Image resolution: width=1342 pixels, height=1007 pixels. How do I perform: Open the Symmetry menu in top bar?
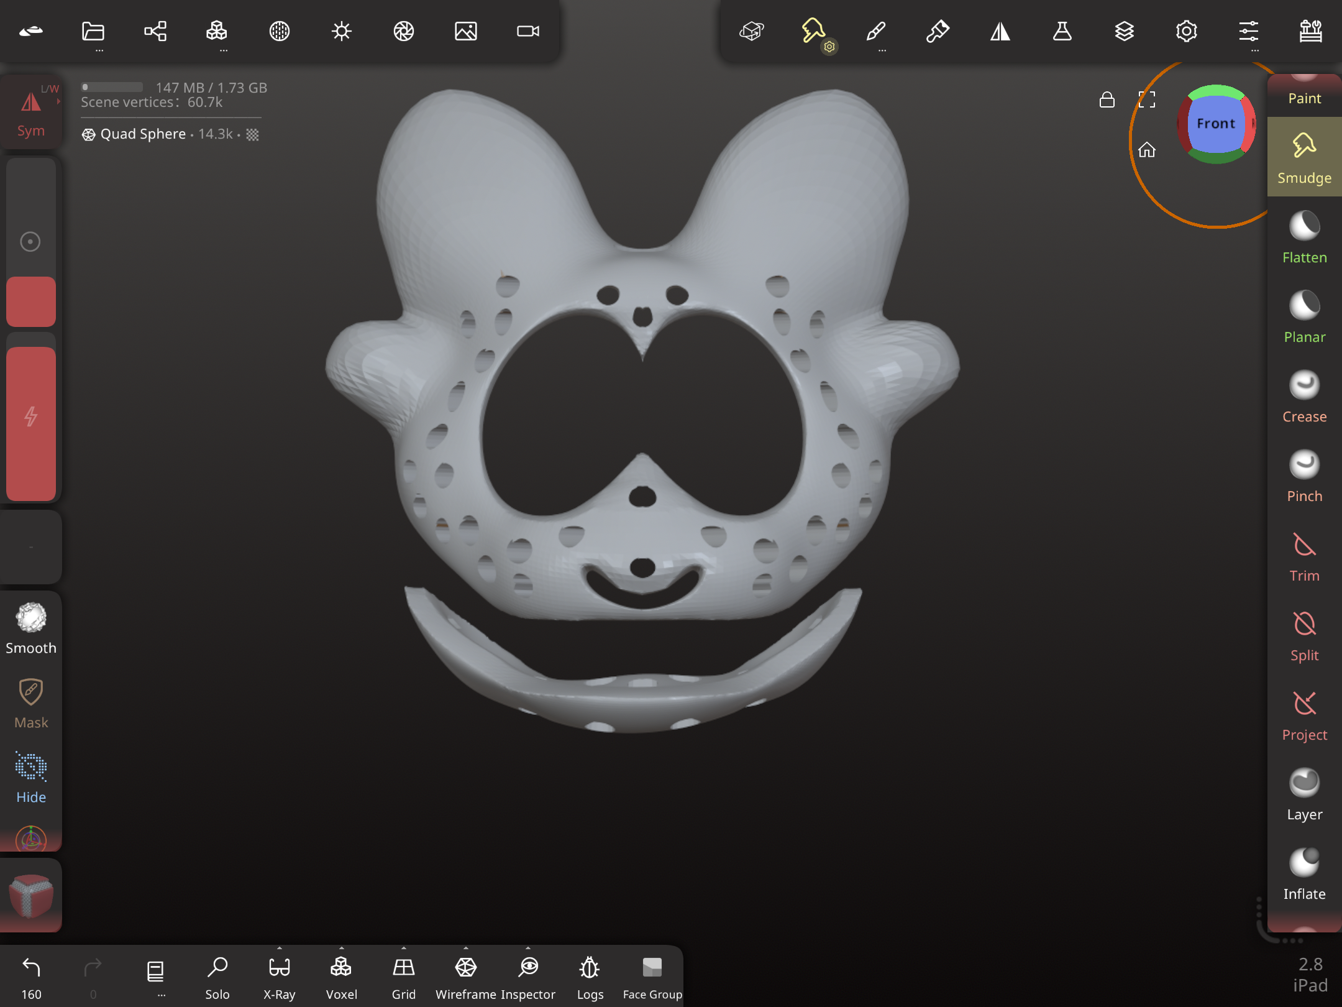[1000, 31]
